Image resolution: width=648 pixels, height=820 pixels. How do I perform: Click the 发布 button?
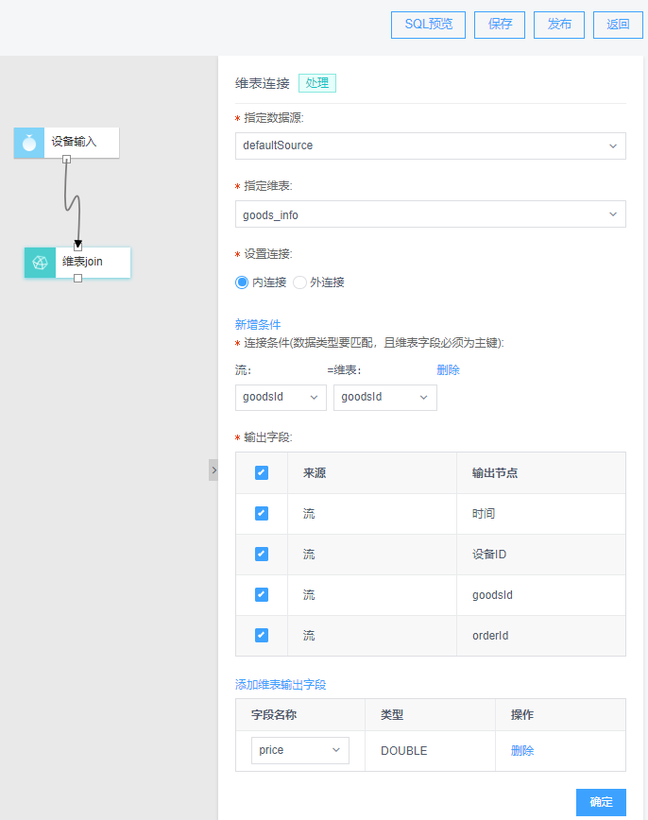(x=559, y=25)
